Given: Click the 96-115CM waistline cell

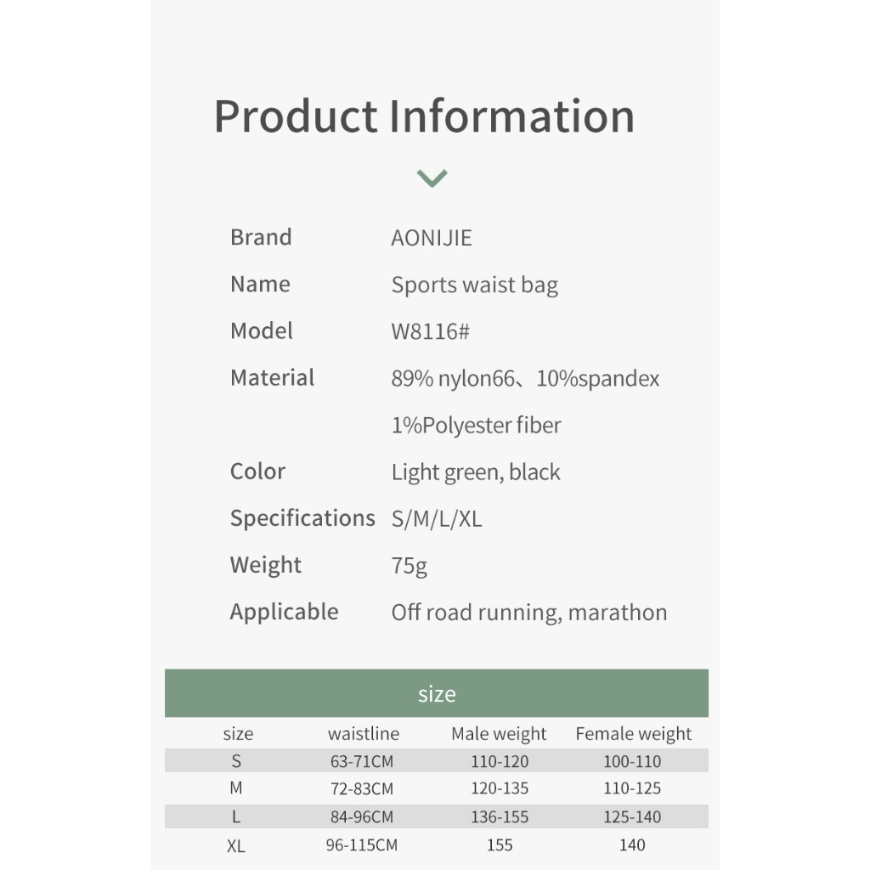Looking at the screenshot, I should point(362,845).
